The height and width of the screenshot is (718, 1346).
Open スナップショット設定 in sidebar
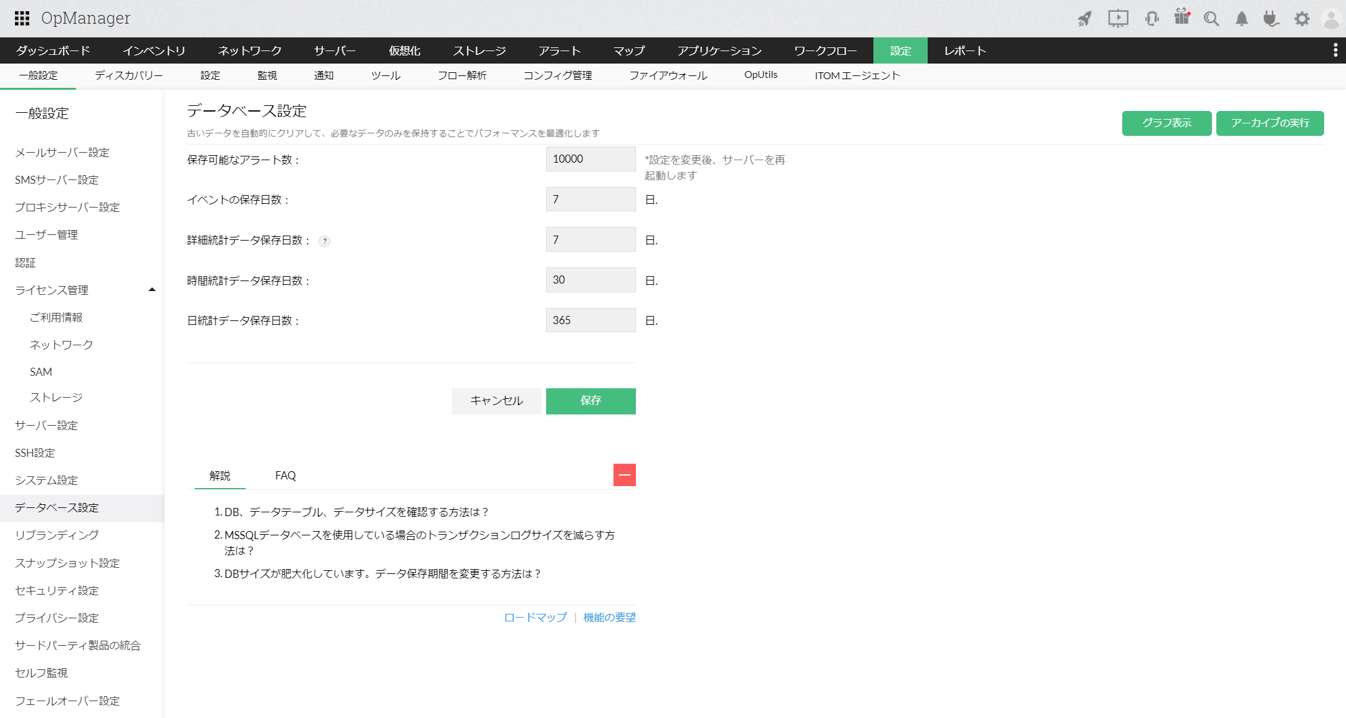coord(67,563)
